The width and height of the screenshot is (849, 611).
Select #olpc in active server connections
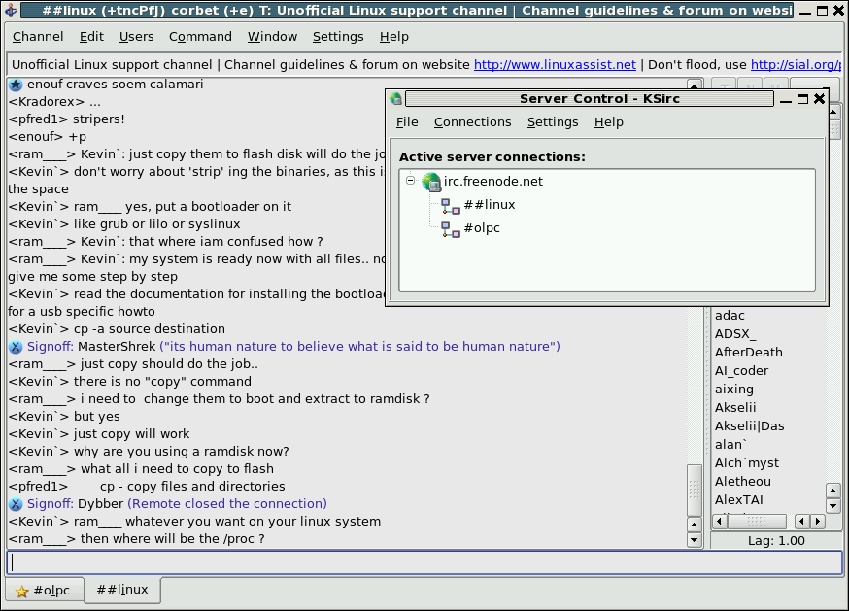[482, 228]
